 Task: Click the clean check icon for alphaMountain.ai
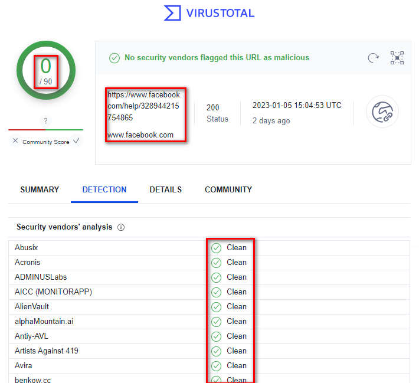[x=216, y=322]
